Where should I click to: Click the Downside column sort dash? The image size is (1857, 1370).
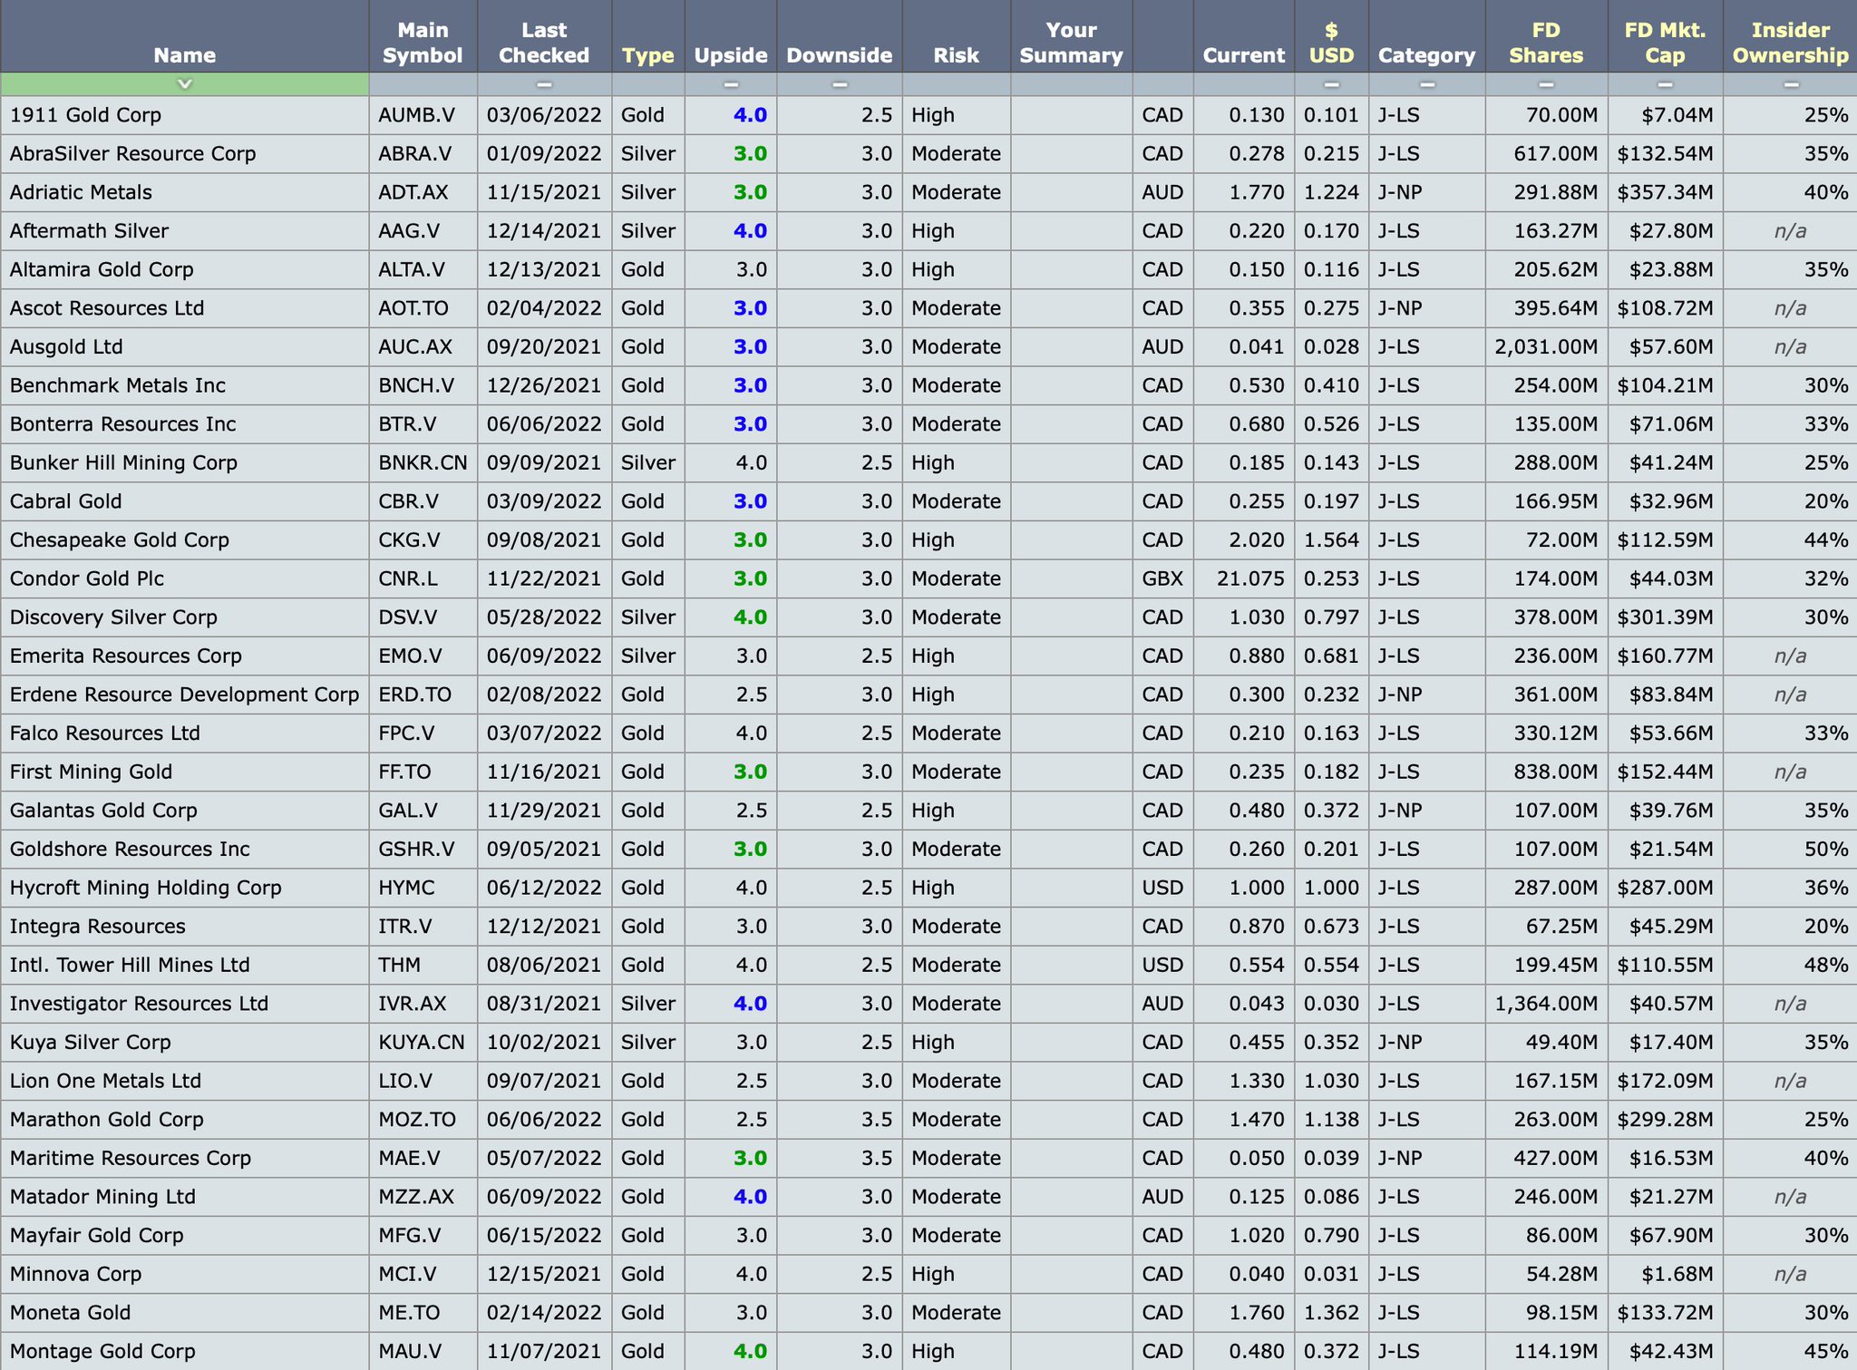click(x=840, y=84)
